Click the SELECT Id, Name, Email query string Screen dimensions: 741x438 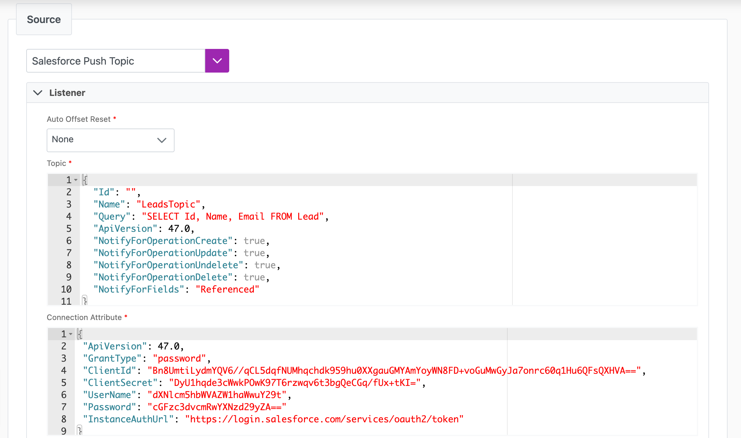(233, 216)
